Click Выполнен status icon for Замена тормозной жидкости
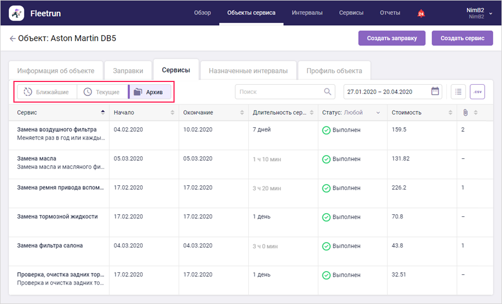The width and height of the screenshot is (502, 304). point(326,218)
